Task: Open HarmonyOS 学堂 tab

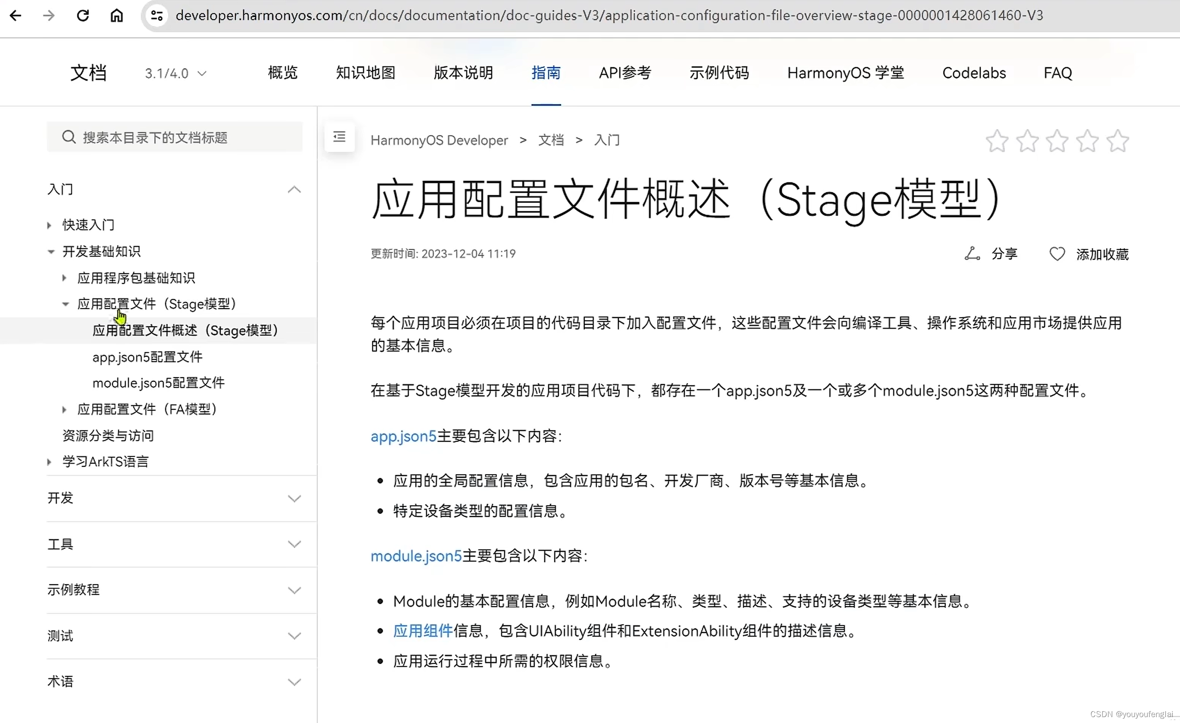Action: [846, 73]
